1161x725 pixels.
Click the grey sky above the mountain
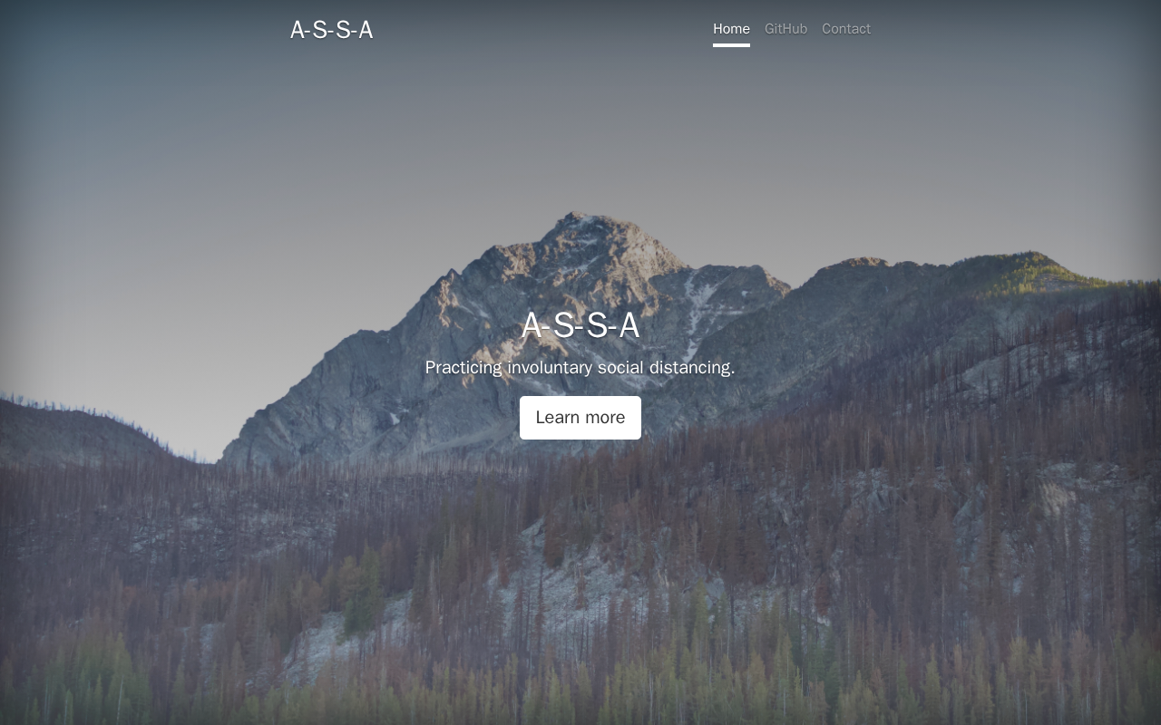(580, 136)
